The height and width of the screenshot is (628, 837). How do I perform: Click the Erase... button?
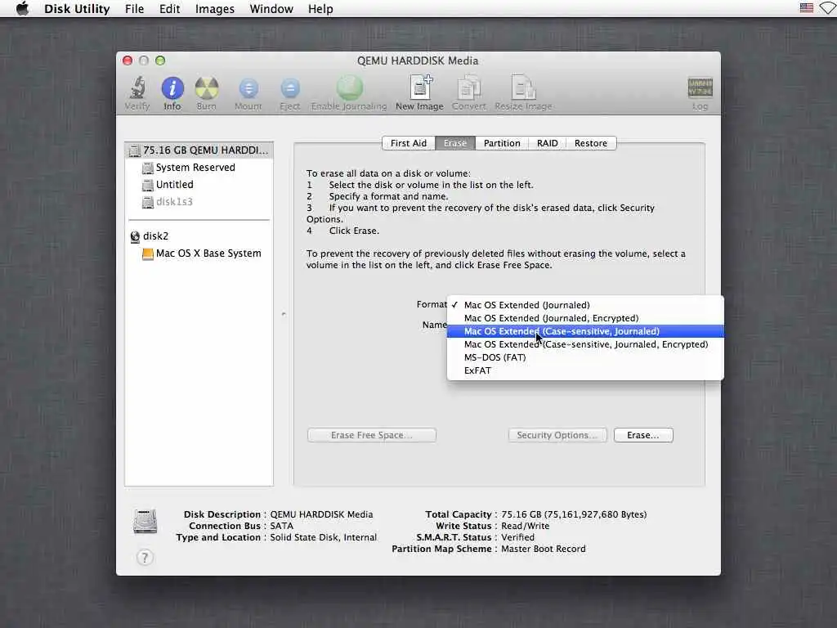point(643,435)
